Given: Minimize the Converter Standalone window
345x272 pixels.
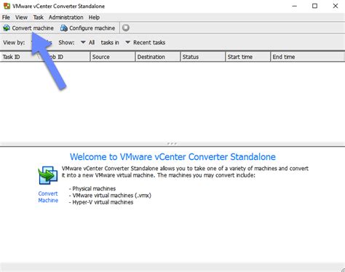Looking at the screenshot, I should pos(295,6).
